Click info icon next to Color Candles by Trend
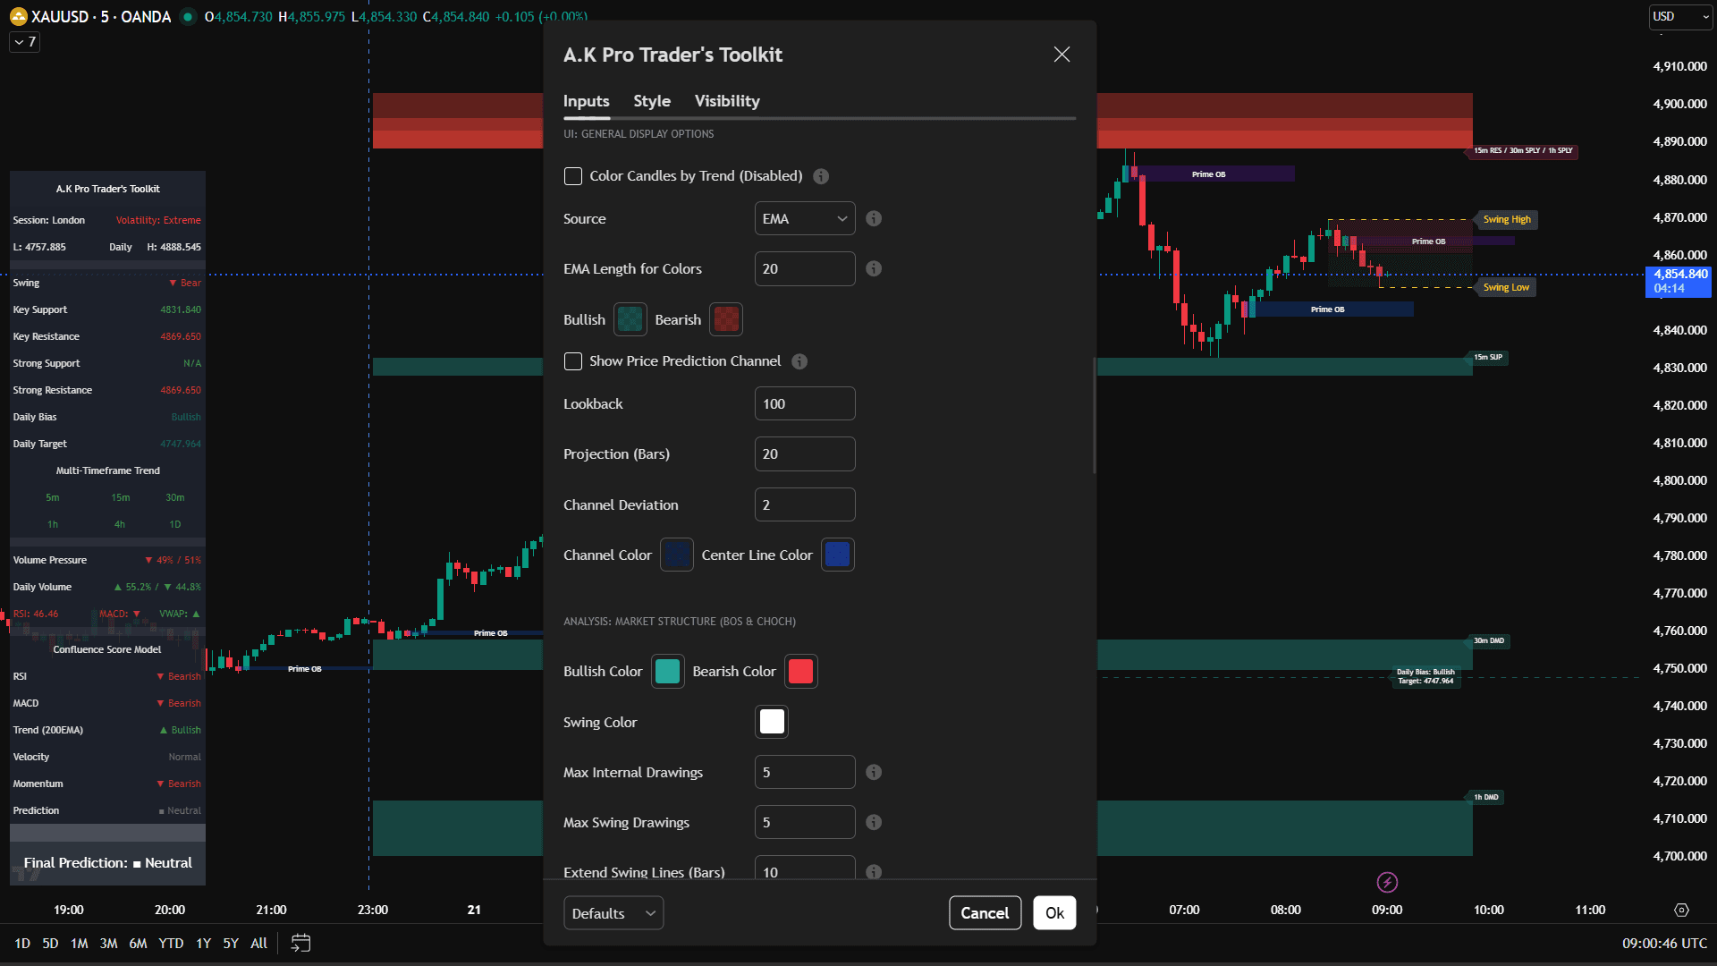Screen dimensions: 1717x966 pos(821,176)
